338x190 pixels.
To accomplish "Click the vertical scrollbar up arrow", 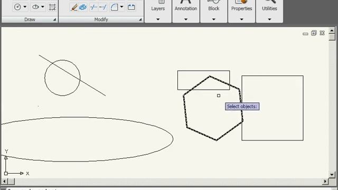I will point(332,31).
